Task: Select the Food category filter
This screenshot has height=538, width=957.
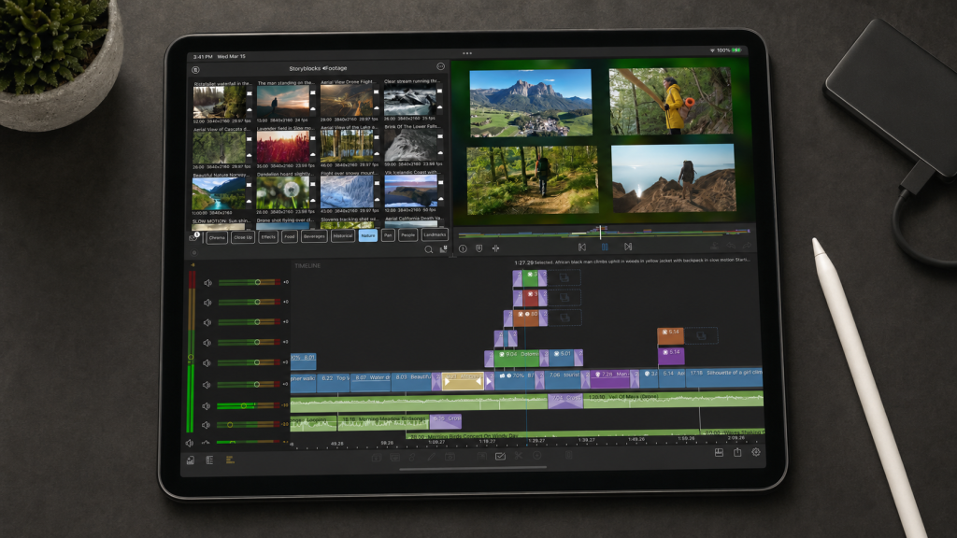Action: (x=290, y=236)
